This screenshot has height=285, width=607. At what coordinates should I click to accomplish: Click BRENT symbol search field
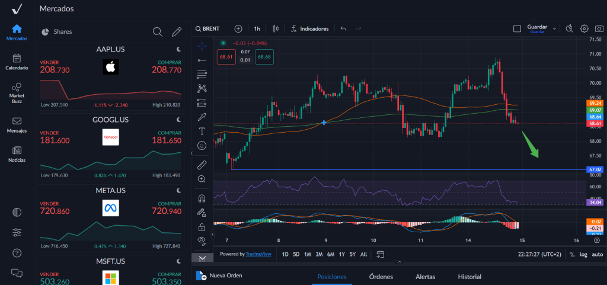pos(207,28)
